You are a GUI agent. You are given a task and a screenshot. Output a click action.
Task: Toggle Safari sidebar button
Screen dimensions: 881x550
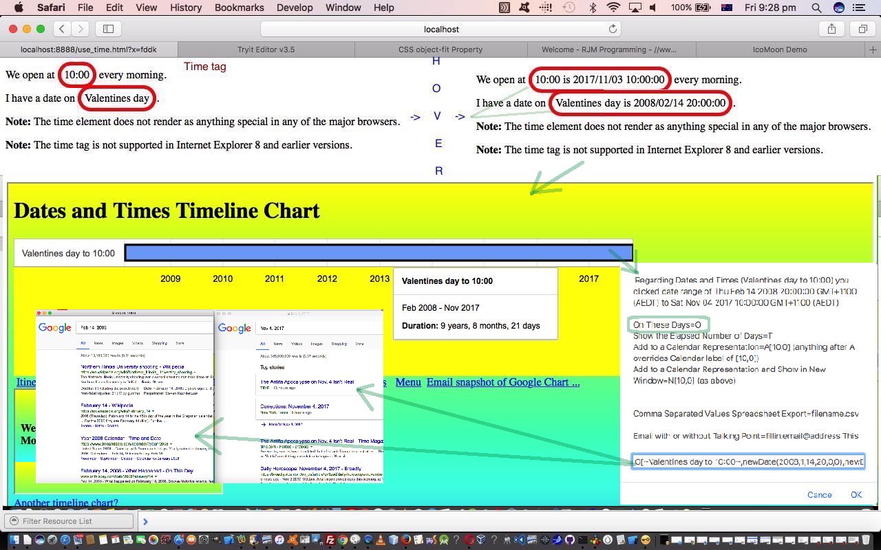click(108, 29)
